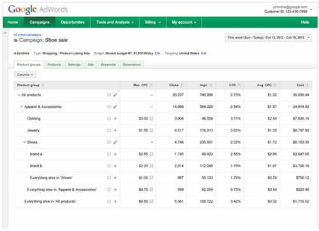The height and width of the screenshot is (231, 319).
Task: Click plus icon for Everything else in 'All products'
Action: [115, 202]
